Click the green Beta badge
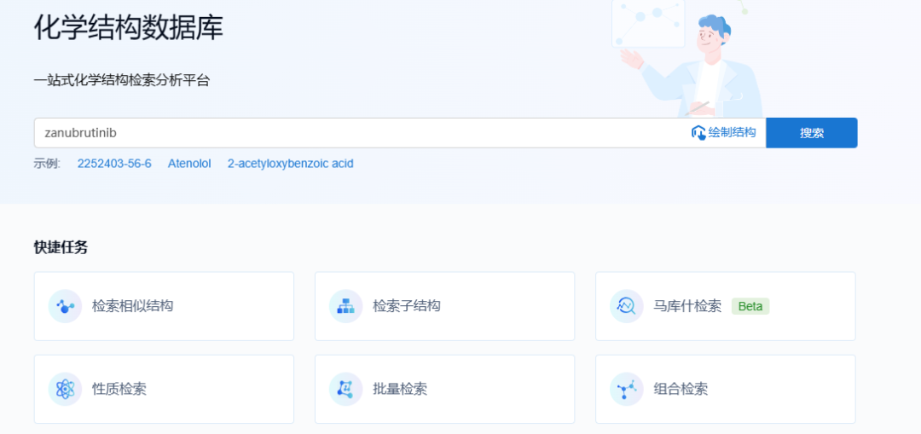Viewport: 921px width, 434px height. pos(750,306)
